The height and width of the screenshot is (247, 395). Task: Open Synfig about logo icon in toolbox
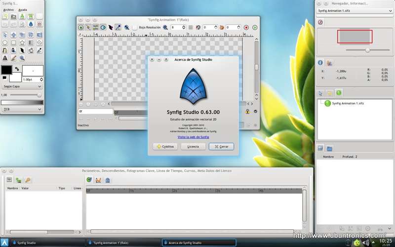pos(31,24)
